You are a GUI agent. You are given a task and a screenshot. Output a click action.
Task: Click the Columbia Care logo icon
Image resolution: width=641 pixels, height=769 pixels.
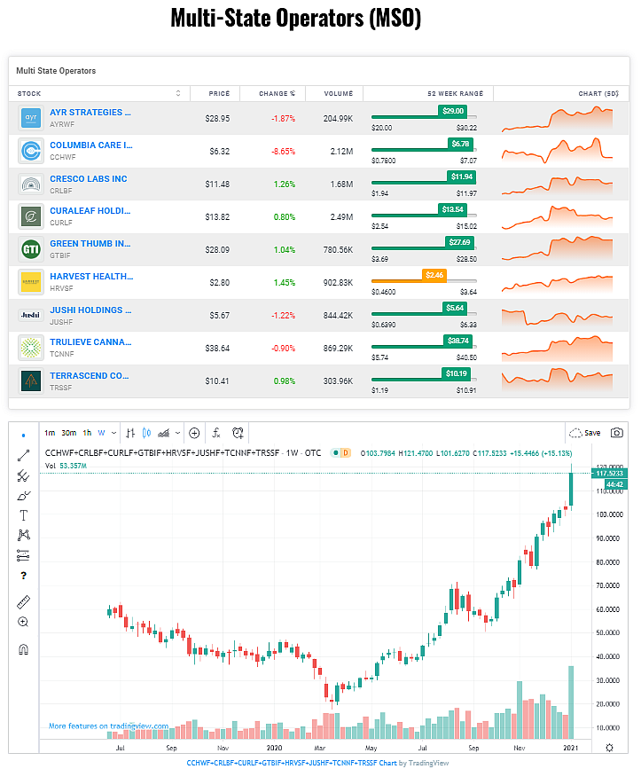click(31, 151)
